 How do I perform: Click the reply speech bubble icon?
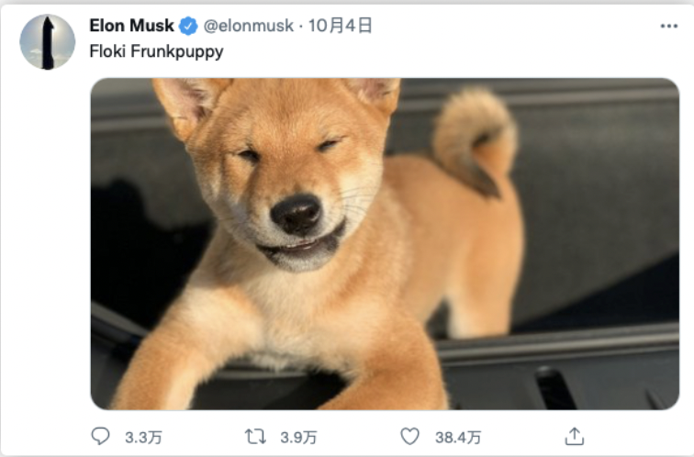point(100,436)
